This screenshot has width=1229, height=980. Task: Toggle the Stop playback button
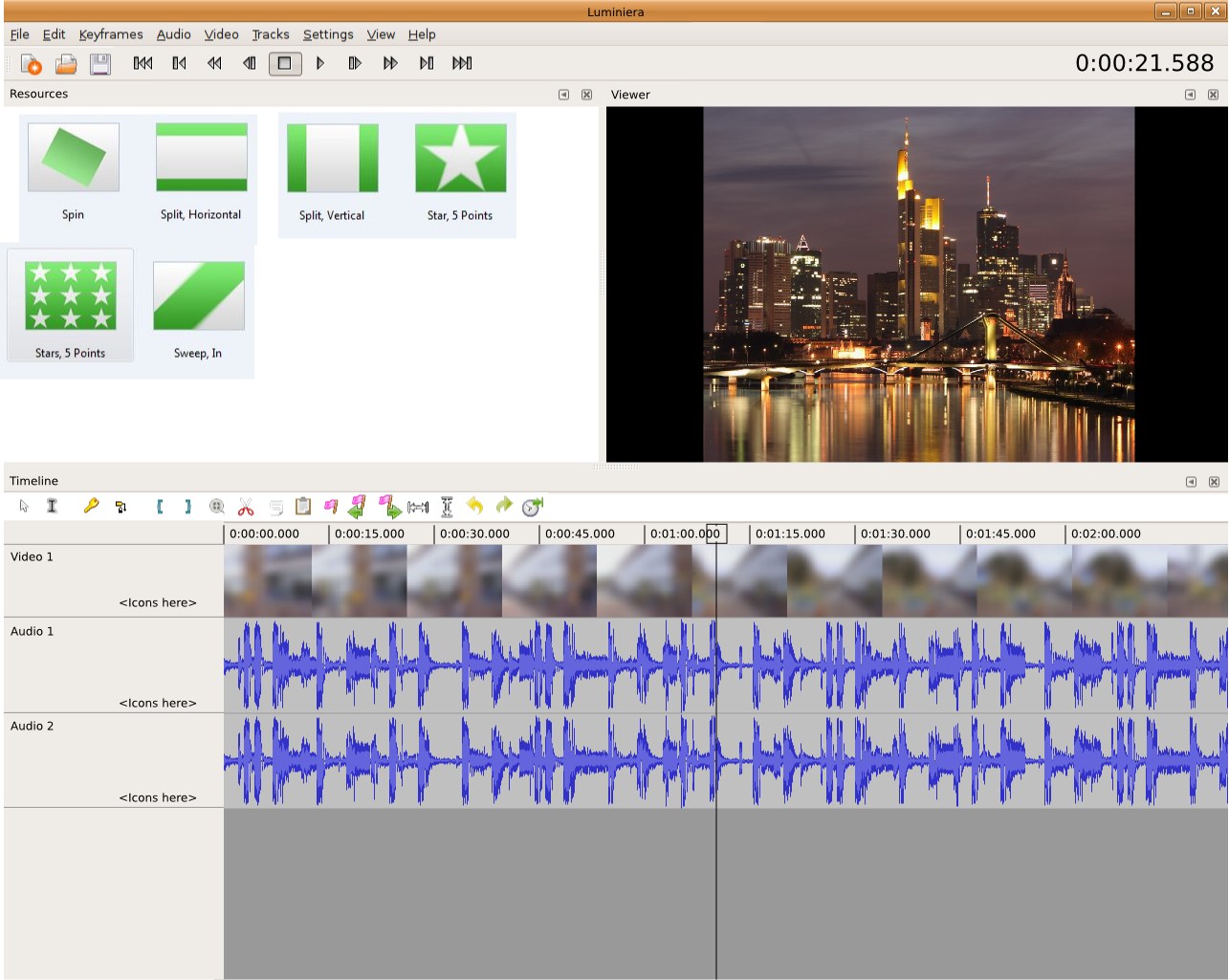tap(284, 64)
